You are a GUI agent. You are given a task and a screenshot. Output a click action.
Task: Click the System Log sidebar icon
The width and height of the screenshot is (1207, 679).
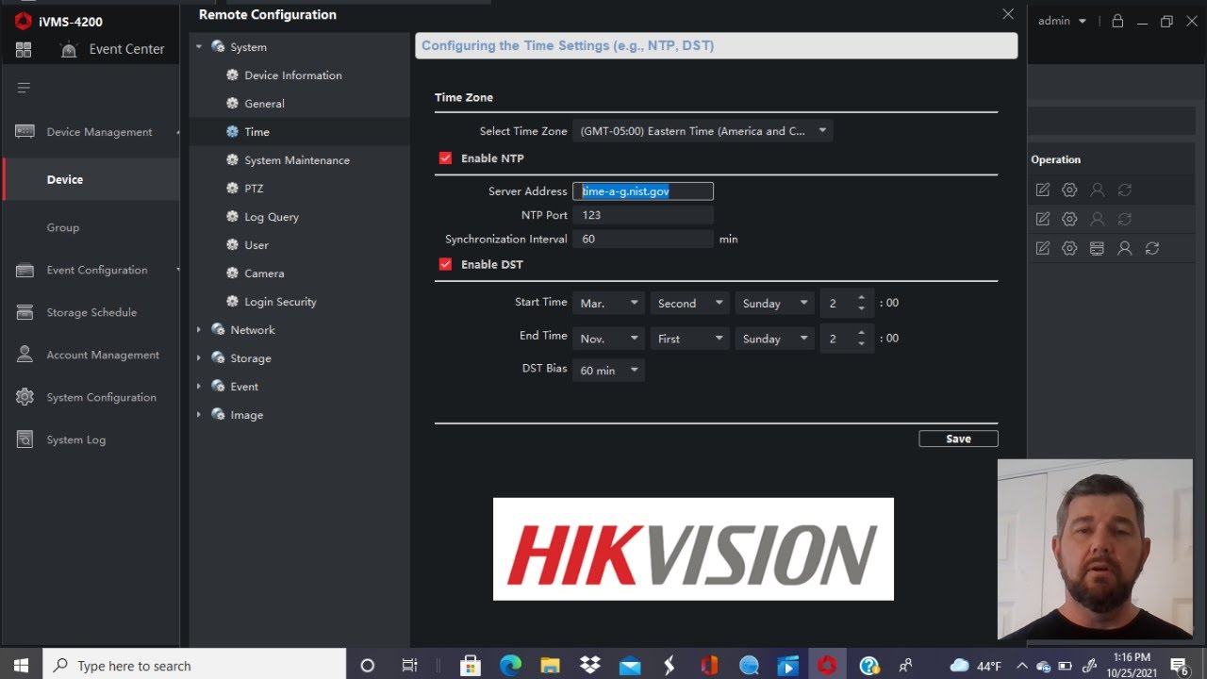click(x=25, y=439)
